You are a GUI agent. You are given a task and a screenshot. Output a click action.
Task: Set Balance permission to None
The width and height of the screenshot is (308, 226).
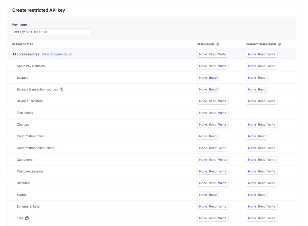[203, 78]
